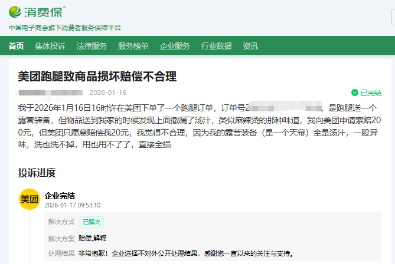
Task: Open 企业服务 from the navigation bar
Action: click(x=175, y=46)
